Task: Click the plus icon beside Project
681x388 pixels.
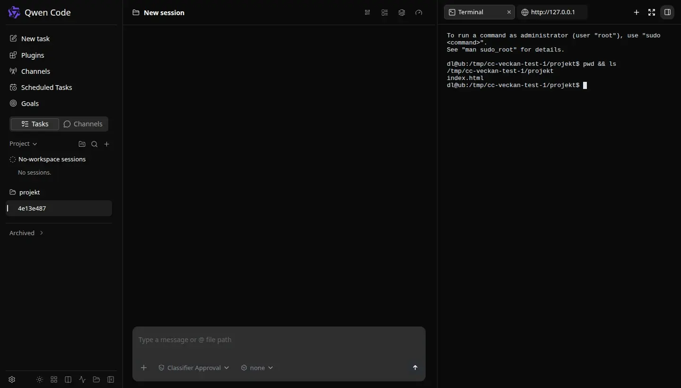Action: click(x=107, y=144)
